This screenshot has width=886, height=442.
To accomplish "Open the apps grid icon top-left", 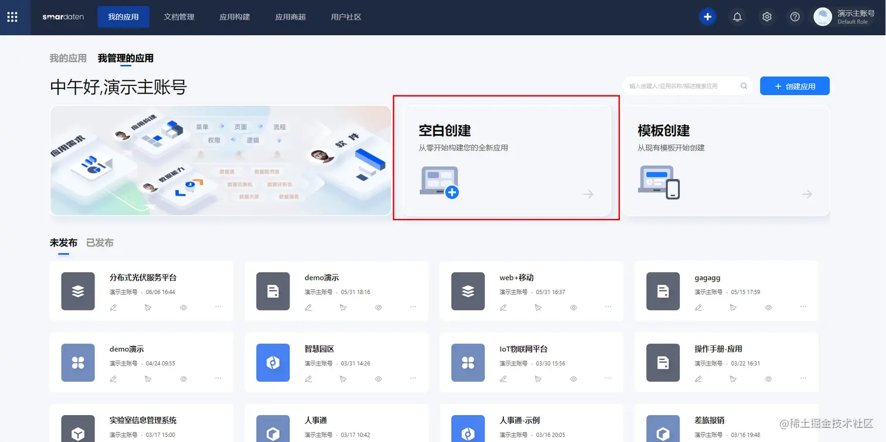I will pos(12,16).
